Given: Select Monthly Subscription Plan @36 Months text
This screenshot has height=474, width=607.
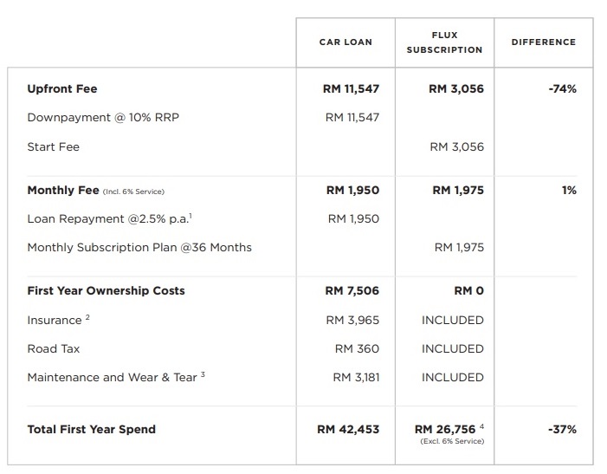Looking at the screenshot, I should (x=139, y=247).
